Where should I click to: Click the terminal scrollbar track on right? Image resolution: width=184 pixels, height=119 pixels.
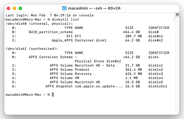coord(177,65)
